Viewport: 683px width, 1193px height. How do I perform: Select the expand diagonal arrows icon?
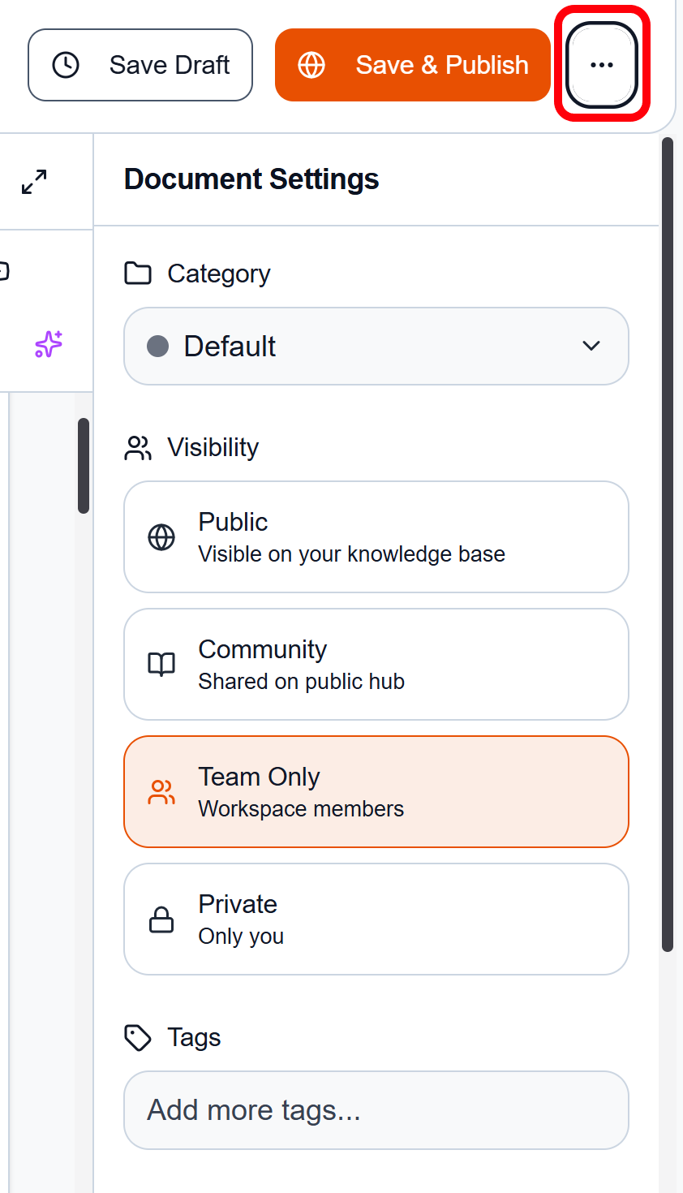coord(32,182)
